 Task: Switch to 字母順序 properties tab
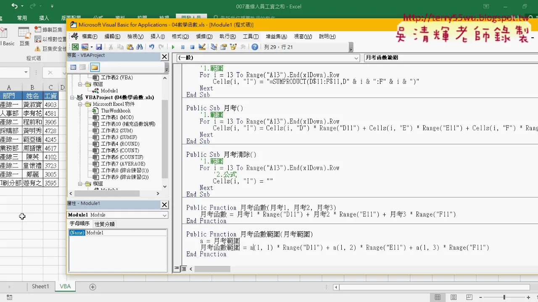tap(80, 224)
